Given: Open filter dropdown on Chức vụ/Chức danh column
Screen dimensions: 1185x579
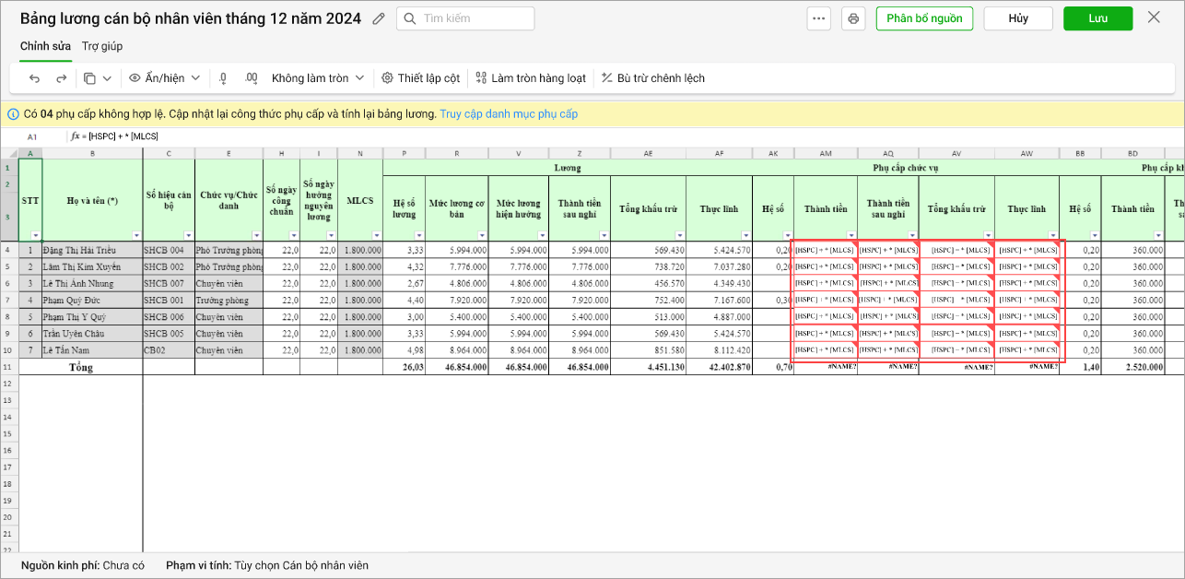Looking at the screenshot, I should coord(257,236).
